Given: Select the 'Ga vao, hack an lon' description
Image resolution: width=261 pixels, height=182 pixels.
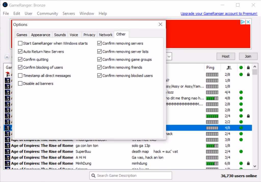Looking at the screenshot, I should coord(148,157).
